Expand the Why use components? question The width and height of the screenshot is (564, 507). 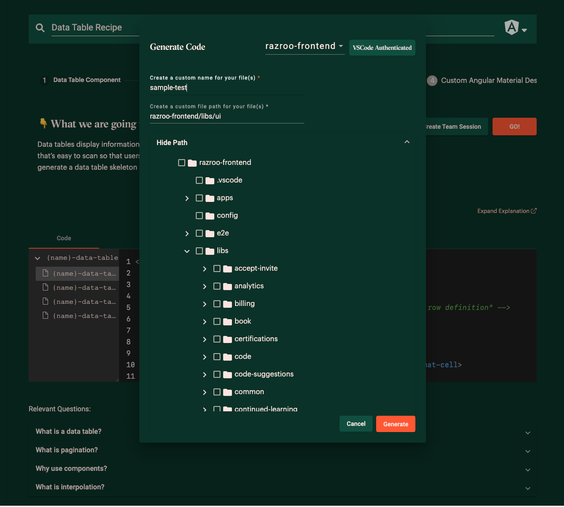point(282,469)
